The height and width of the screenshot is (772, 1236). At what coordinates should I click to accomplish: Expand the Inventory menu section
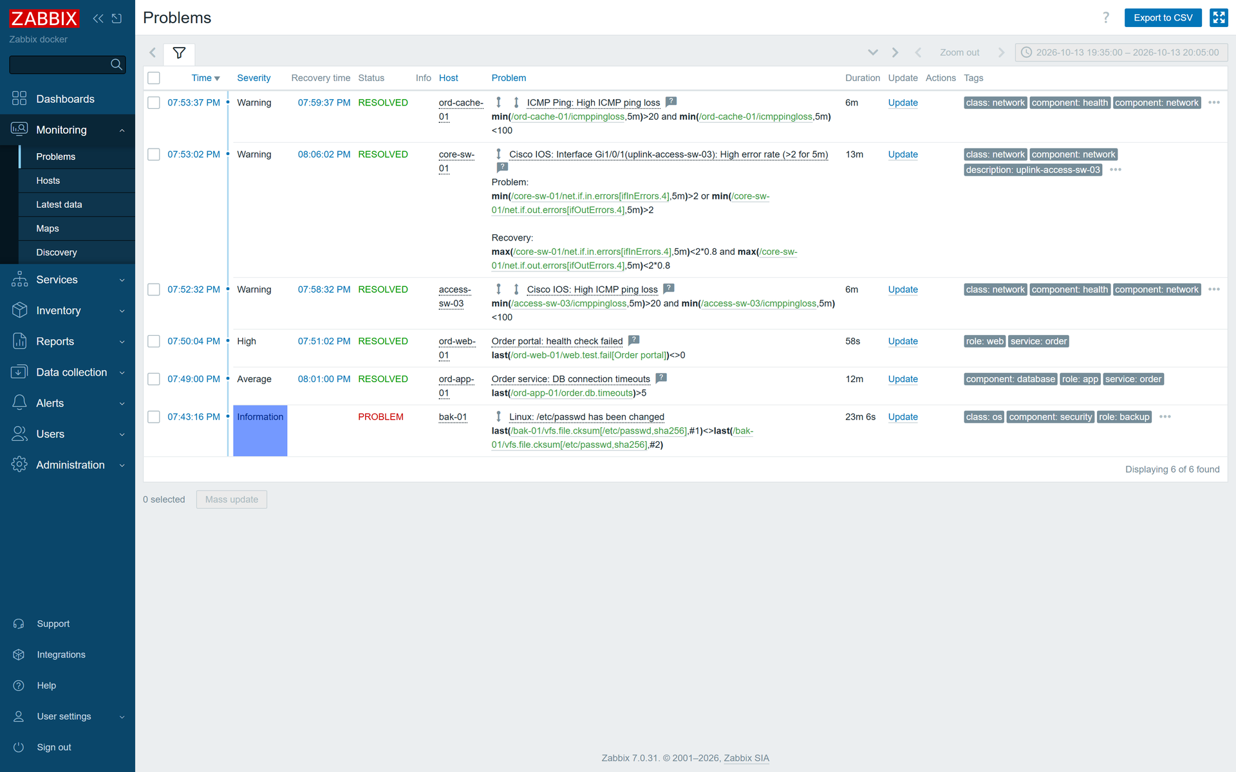[x=68, y=311]
